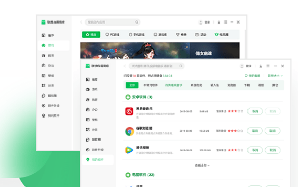Viewport: 298px width, 187px height.
Task: Open 我的软件 in the back window sidebar
Action: pyautogui.click(x=51, y=115)
